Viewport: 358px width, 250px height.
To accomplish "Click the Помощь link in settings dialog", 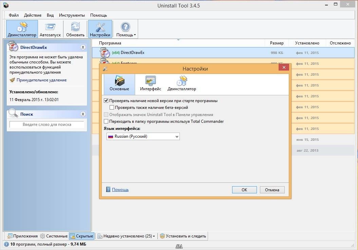I will (120, 190).
